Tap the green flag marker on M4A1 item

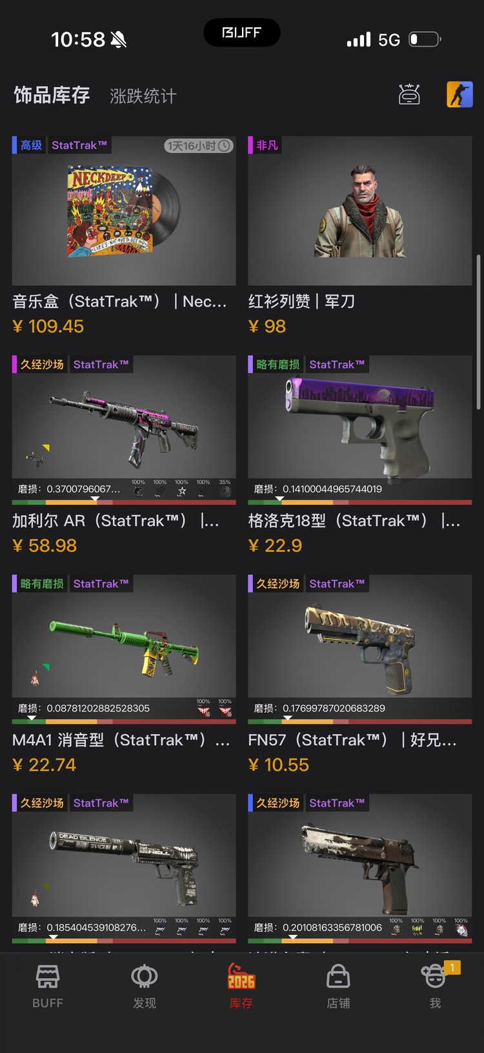click(46, 667)
